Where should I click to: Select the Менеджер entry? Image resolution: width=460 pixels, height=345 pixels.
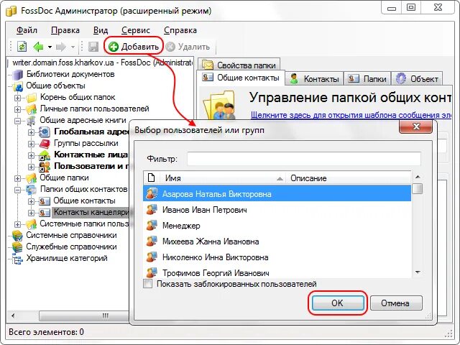[x=277, y=226]
